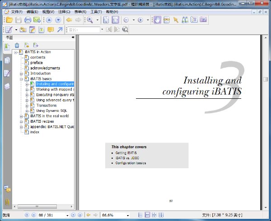Open the zoom out dropdown arrow
Viewport: 271px width, 221px height.
click(x=134, y=20)
